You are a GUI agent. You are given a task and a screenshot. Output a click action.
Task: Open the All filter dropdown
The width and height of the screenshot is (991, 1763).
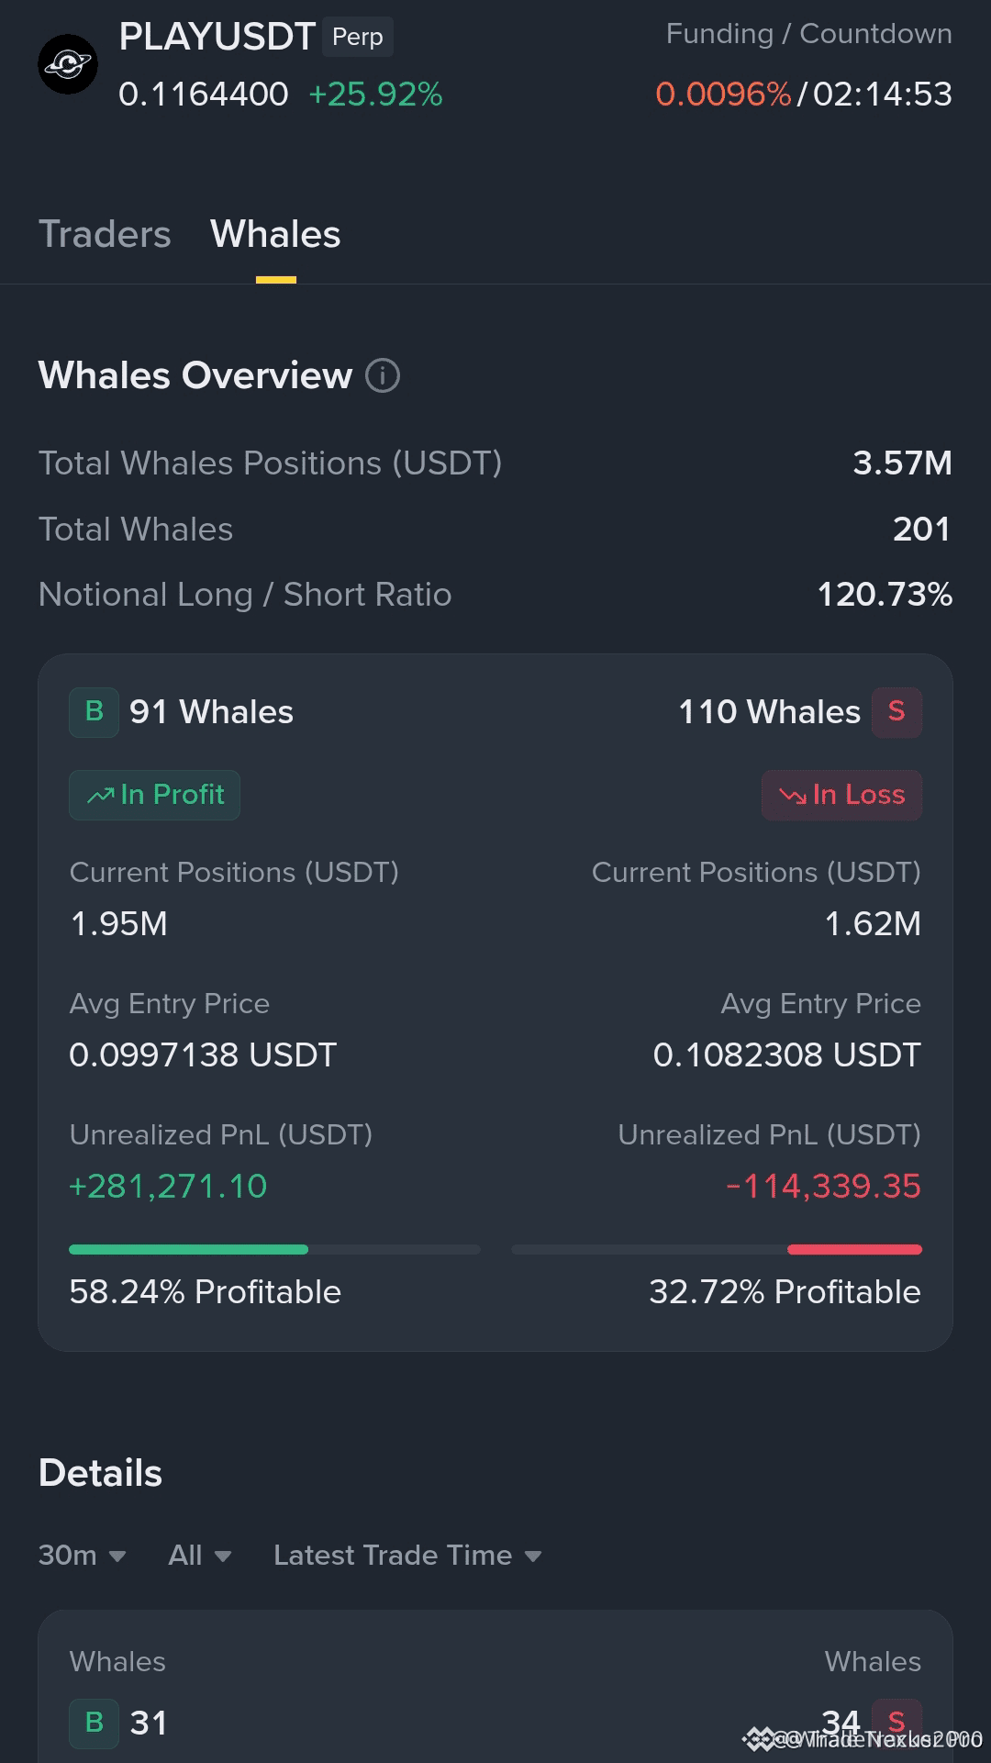click(200, 1556)
